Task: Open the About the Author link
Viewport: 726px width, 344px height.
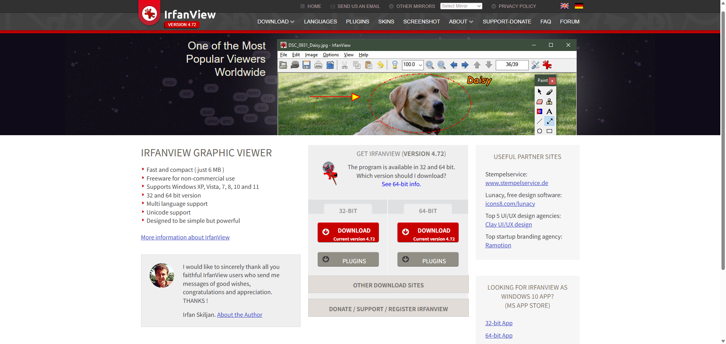Action: tap(240, 315)
